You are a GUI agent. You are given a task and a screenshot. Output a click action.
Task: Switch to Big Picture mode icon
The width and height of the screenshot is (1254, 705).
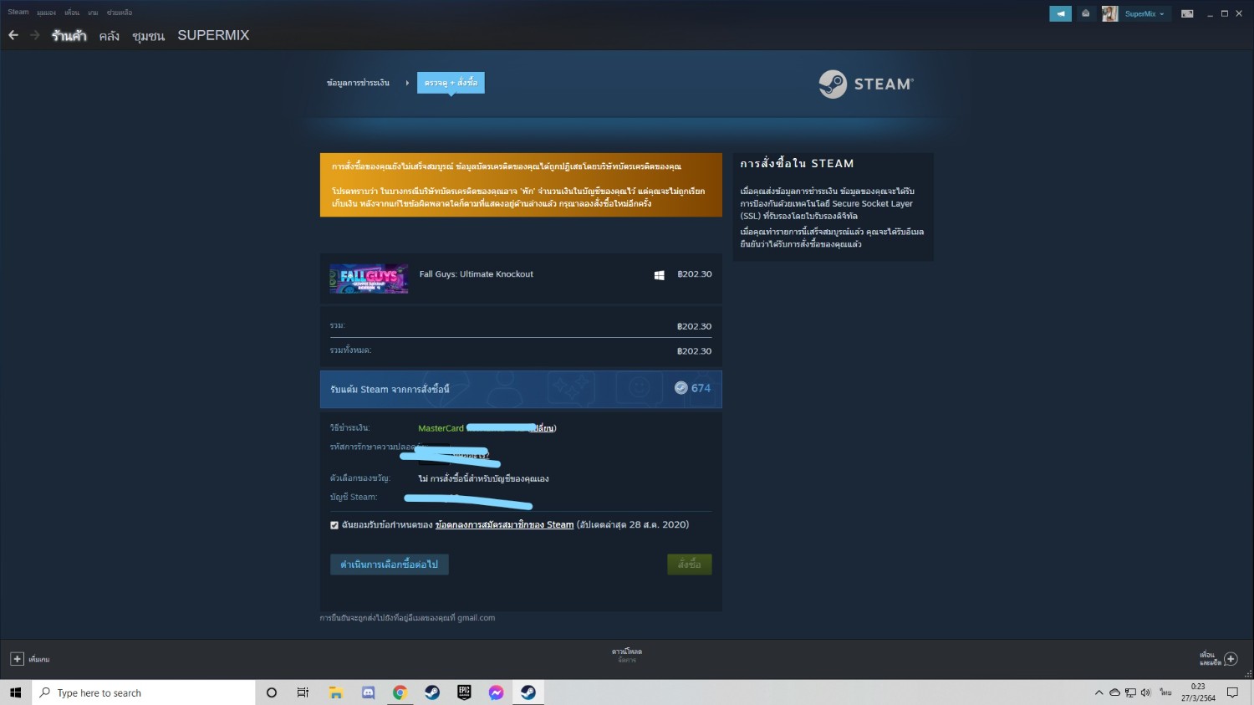coord(1187,13)
